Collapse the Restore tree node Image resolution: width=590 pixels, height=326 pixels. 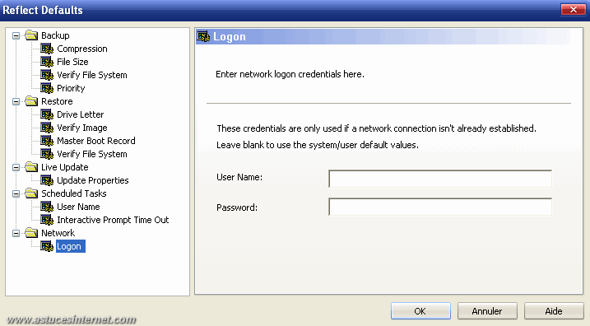(x=16, y=101)
